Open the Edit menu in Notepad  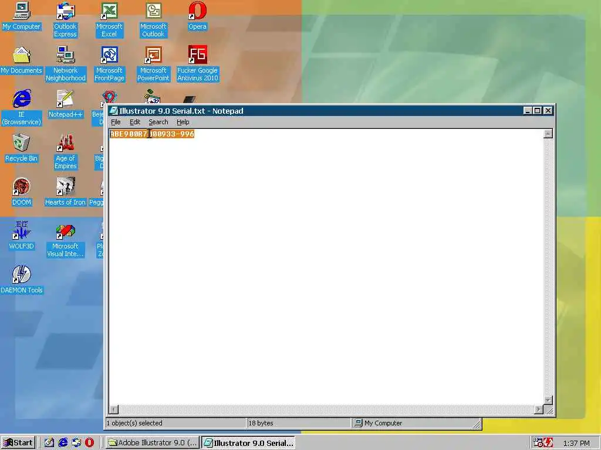pyautogui.click(x=135, y=122)
